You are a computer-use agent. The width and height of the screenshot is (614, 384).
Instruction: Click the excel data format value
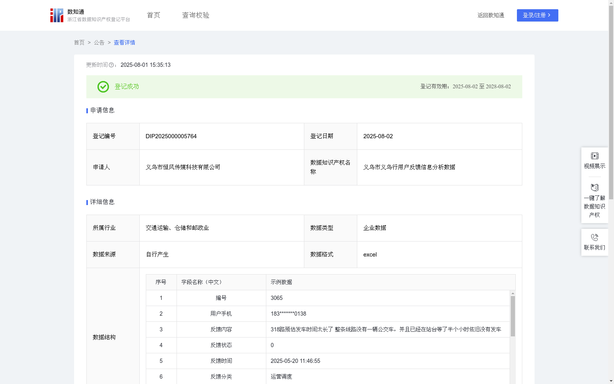(x=370, y=255)
